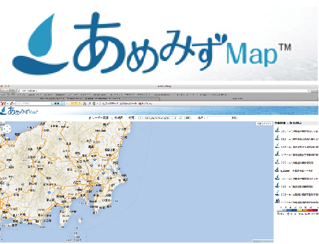Click the search button beside address field
Image resolution: width=319 pixels, height=244 pixels.
point(234,118)
